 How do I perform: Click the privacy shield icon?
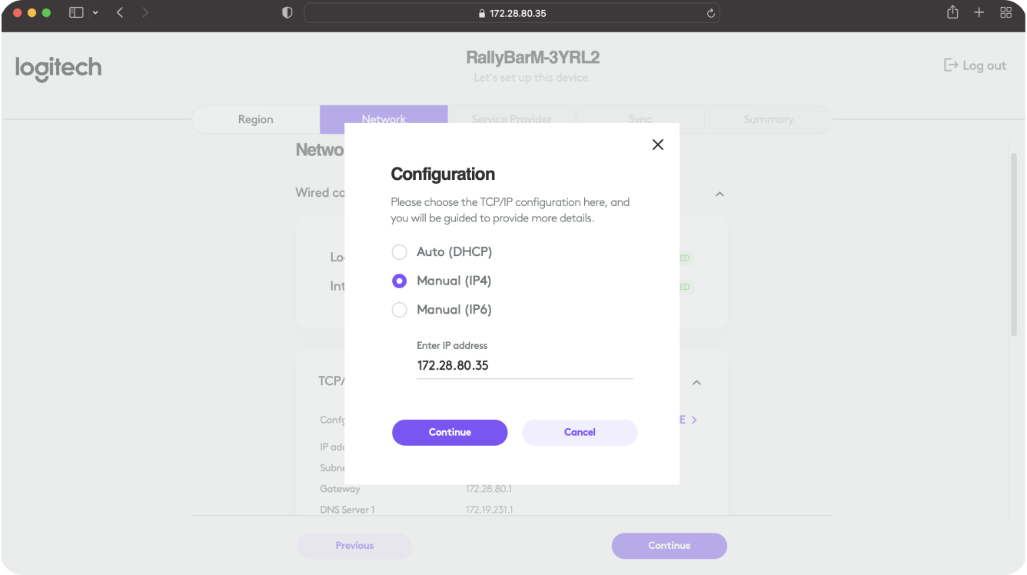click(287, 13)
